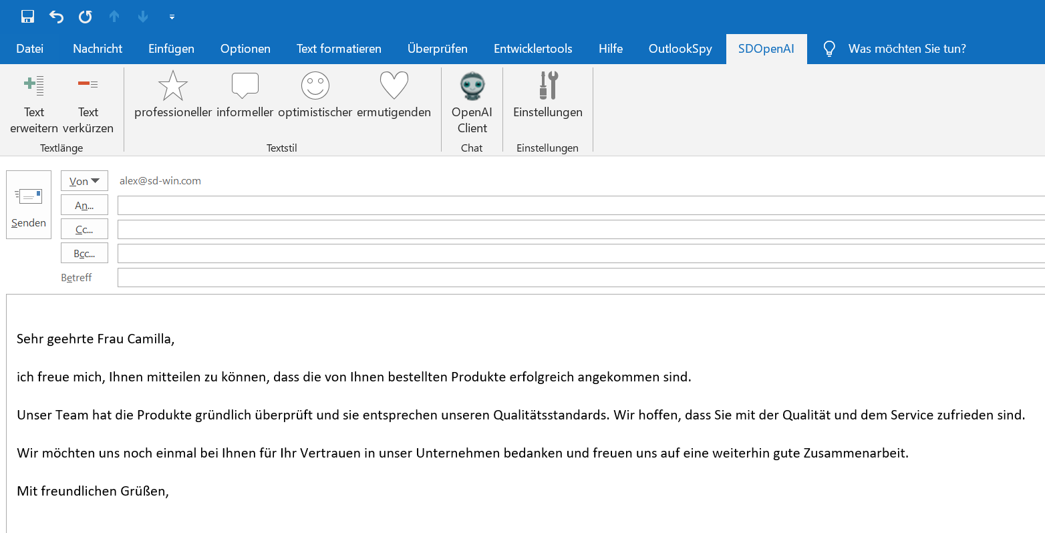Expand text with Text erweitern
The height and width of the screenshot is (533, 1045).
pyautogui.click(x=34, y=102)
